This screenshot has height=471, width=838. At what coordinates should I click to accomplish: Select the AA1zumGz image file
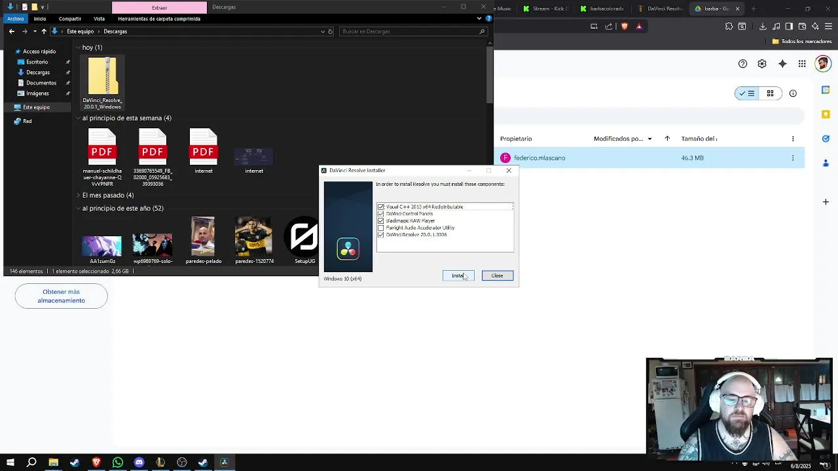102,249
